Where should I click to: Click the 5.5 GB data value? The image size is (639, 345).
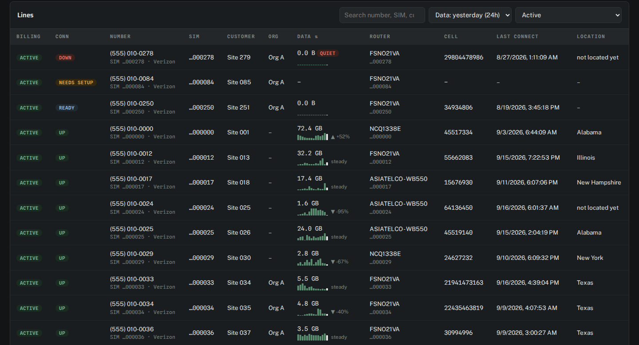[308, 279]
